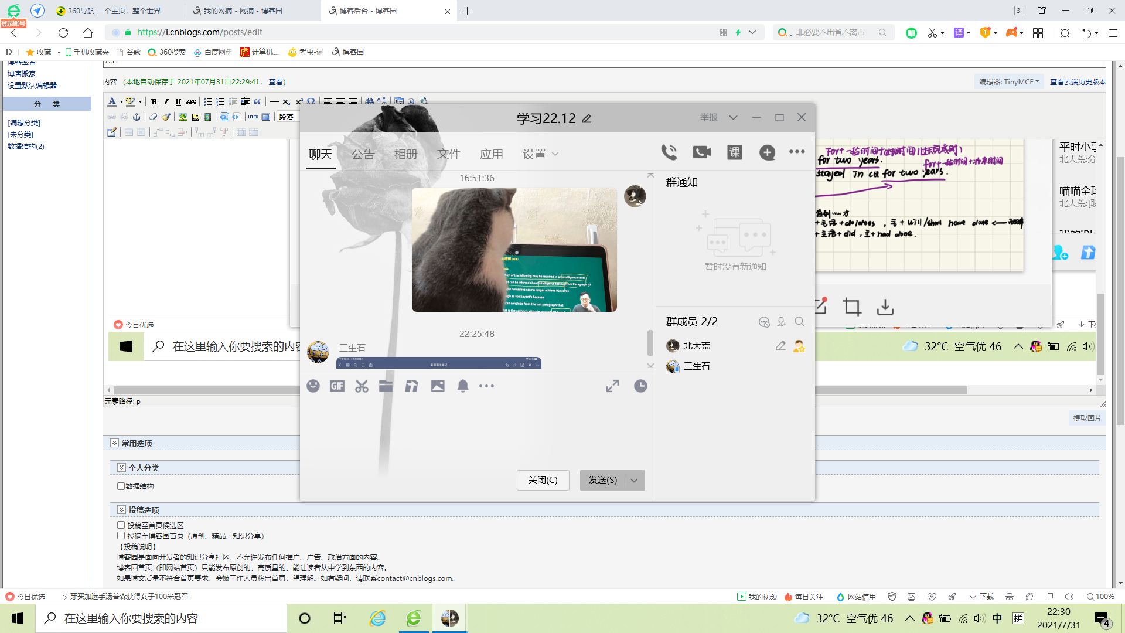Open the send button dropdown arrow

634,480
